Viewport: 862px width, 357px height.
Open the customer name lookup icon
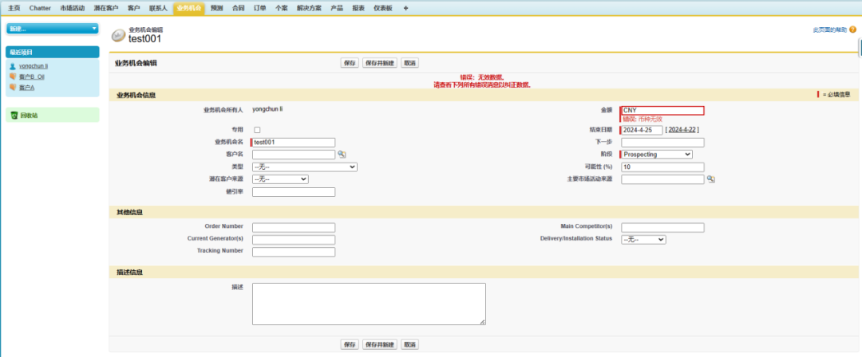342,155
